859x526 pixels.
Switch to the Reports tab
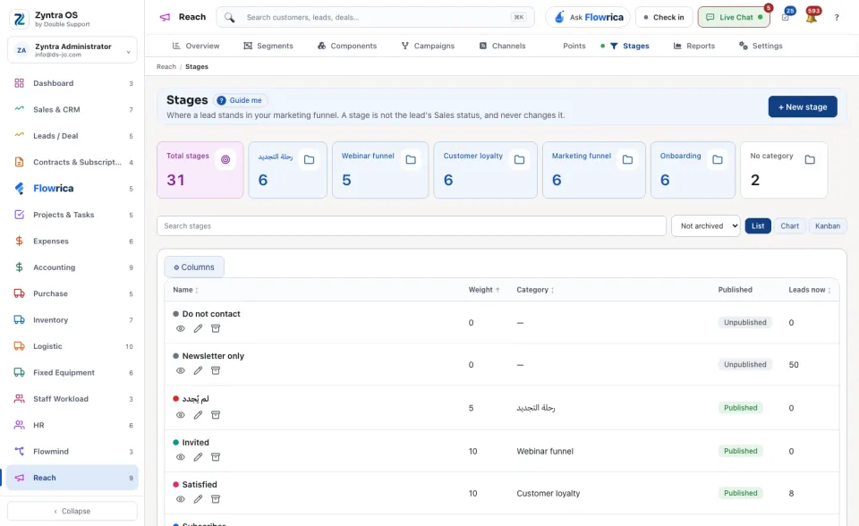click(x=694, y=46)
